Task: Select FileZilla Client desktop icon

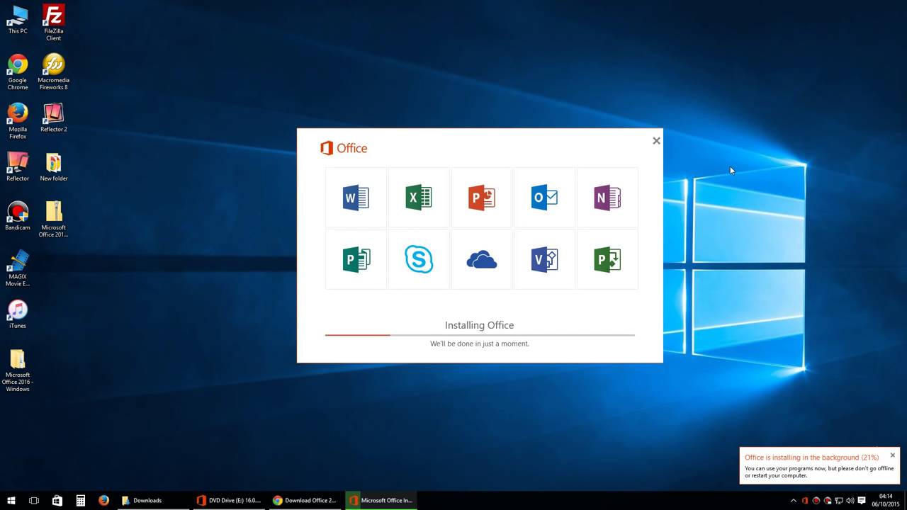Action: (x=54, y=23)
